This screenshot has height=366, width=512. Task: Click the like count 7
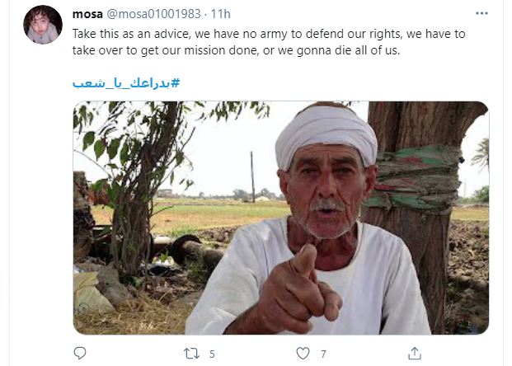(x=323, y=354)
